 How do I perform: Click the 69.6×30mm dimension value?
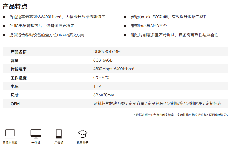tap(104, 95)
